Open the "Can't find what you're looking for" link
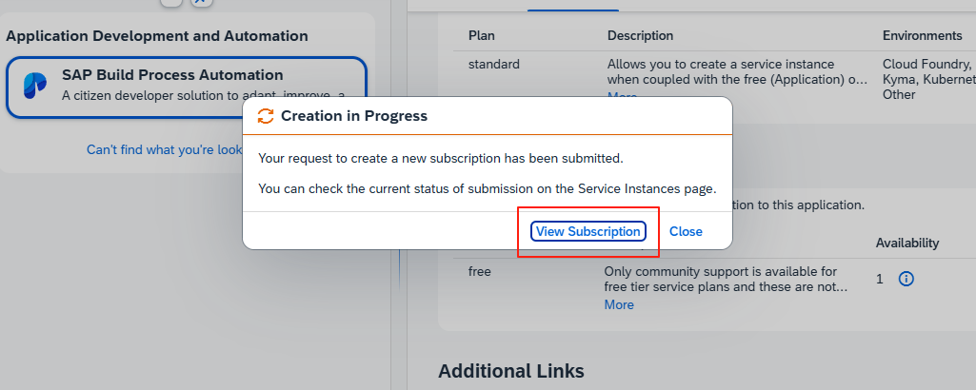The height and width of the screenshot is (390, 976). coord(164,149)
